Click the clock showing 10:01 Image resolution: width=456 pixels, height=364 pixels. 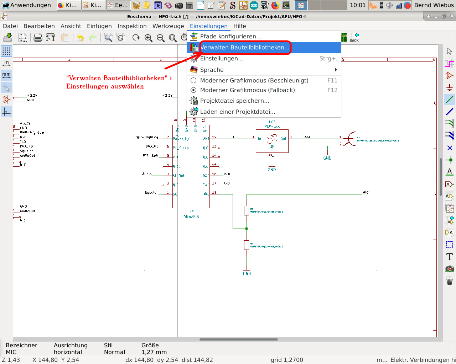[x=358, y=5]
